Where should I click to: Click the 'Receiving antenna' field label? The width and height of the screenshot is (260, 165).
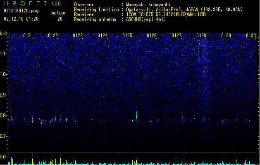click(95, 19)
